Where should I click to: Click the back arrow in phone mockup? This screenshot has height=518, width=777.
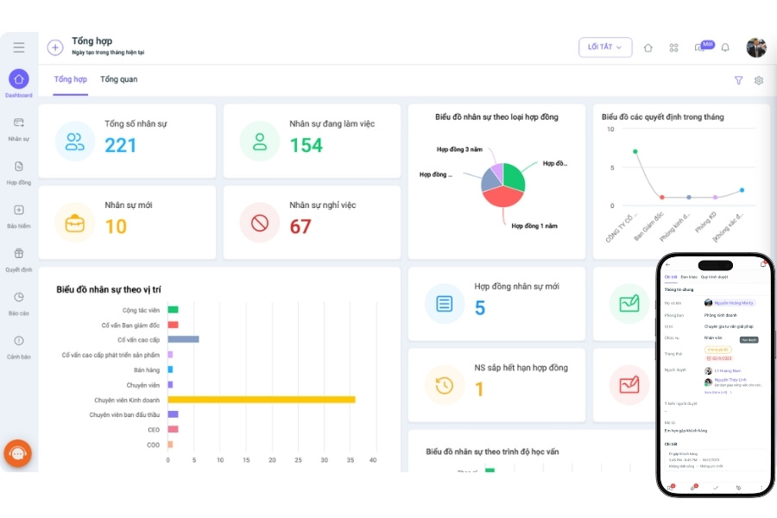pyautogui.click(x=667, y=265)
